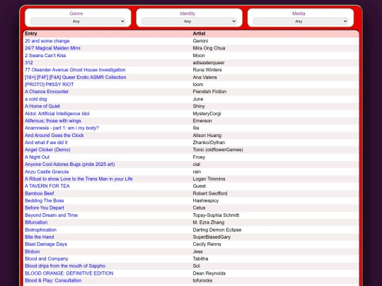The width and height of the screenshot is (382, 286).
Task: Open 'A Ritual to show Love to the Trans Man' entry
Action: point(79,179)
